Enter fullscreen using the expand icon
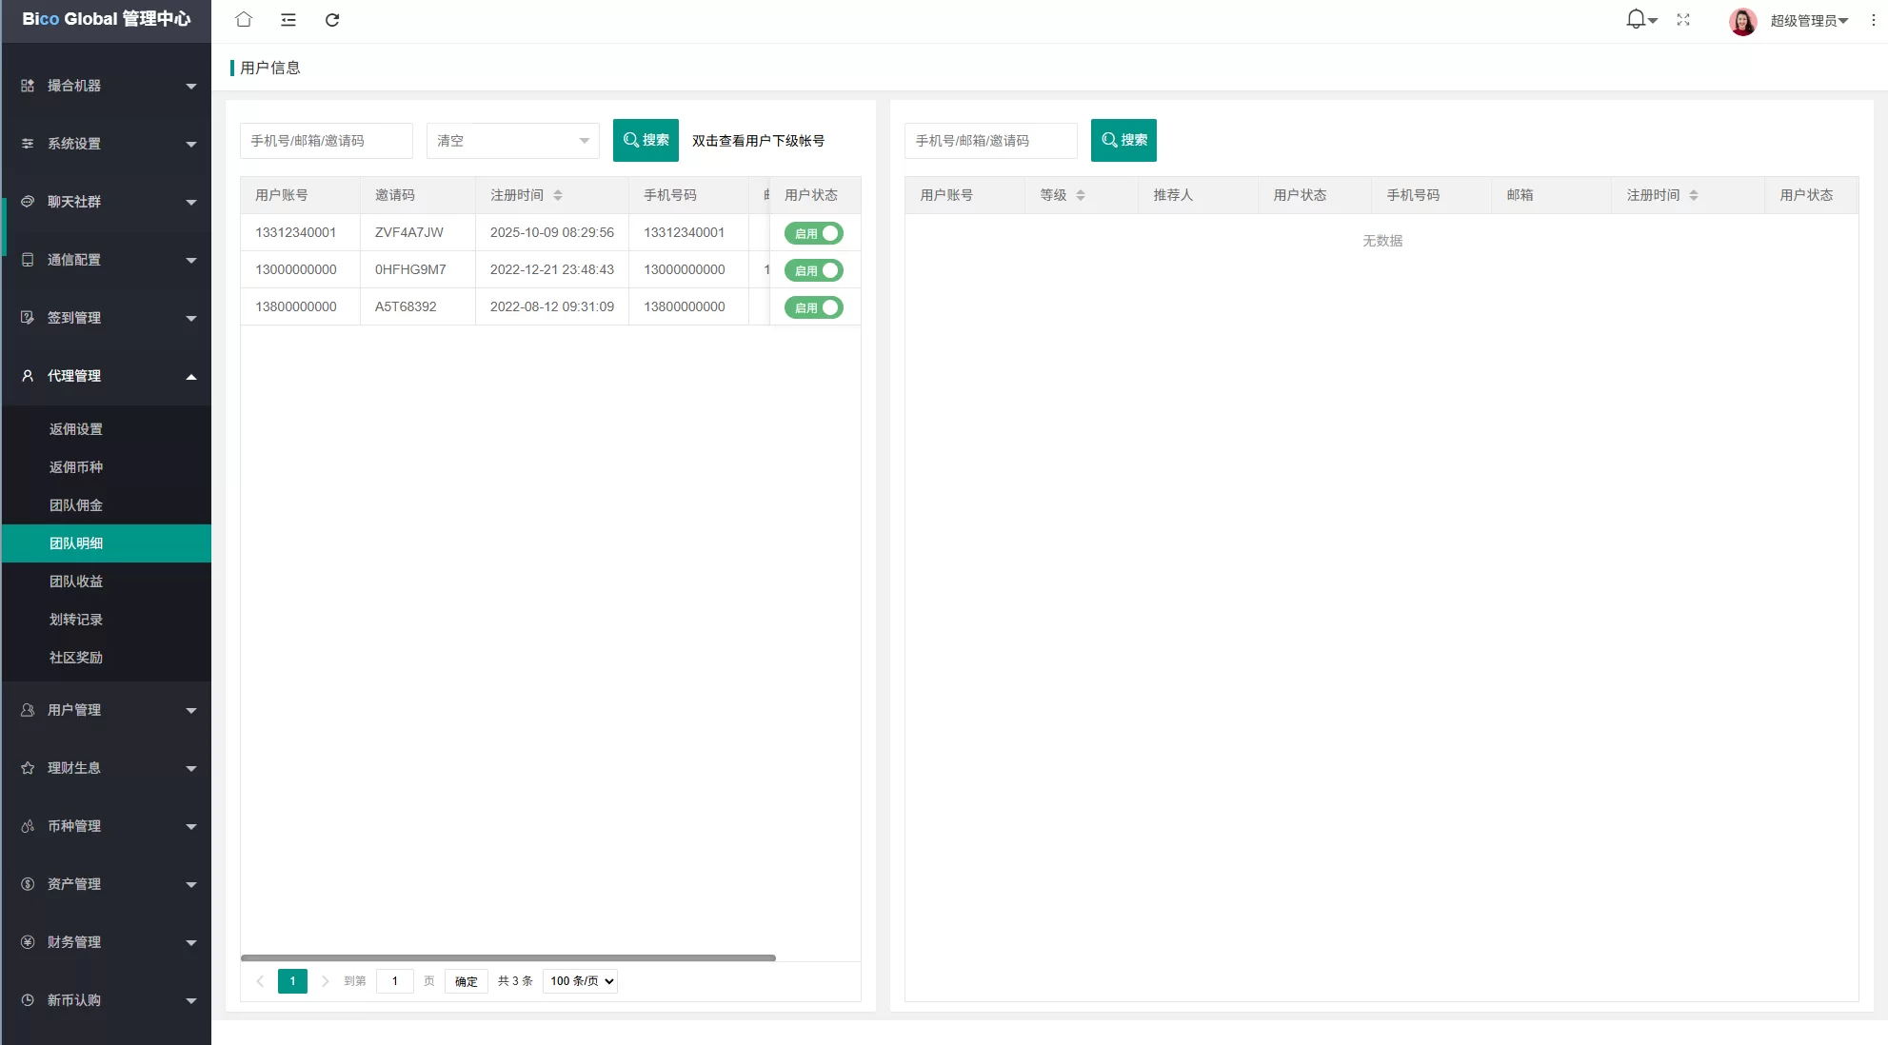The height and width of the screenshot is (1045, 1888). pos(1683,20)
